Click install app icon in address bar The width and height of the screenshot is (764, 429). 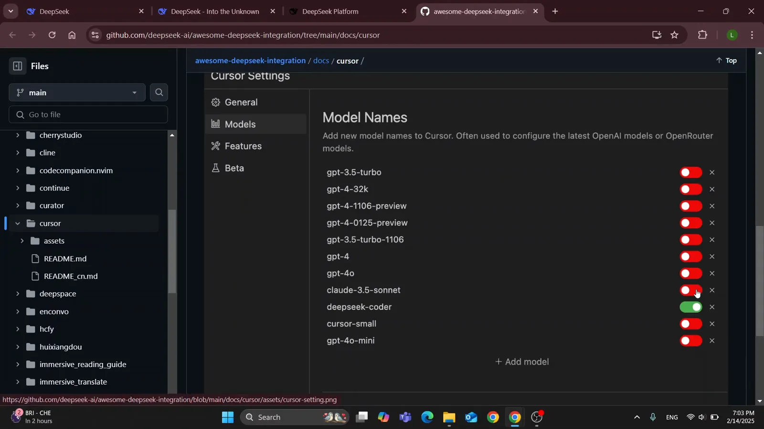click(657, 35)
